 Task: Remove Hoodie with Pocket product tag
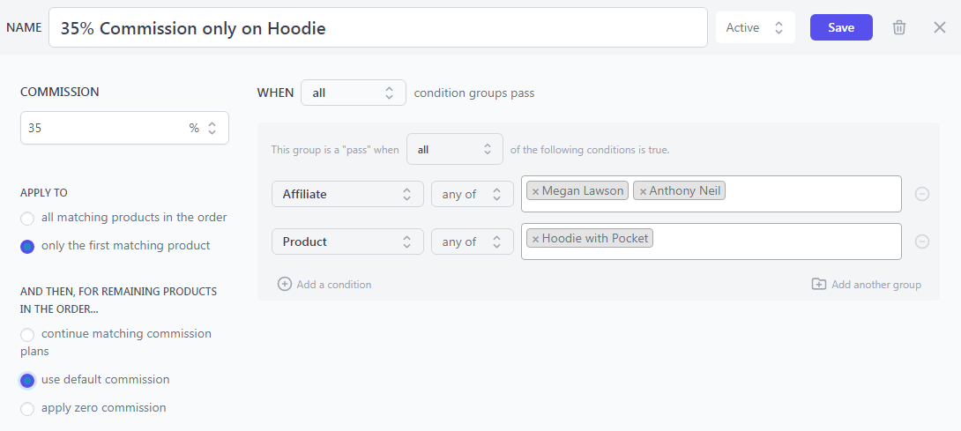tap(535, 239)
